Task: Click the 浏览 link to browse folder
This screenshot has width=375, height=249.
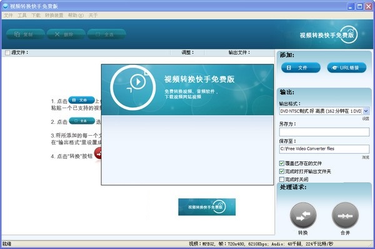Action: click(366, 157)
